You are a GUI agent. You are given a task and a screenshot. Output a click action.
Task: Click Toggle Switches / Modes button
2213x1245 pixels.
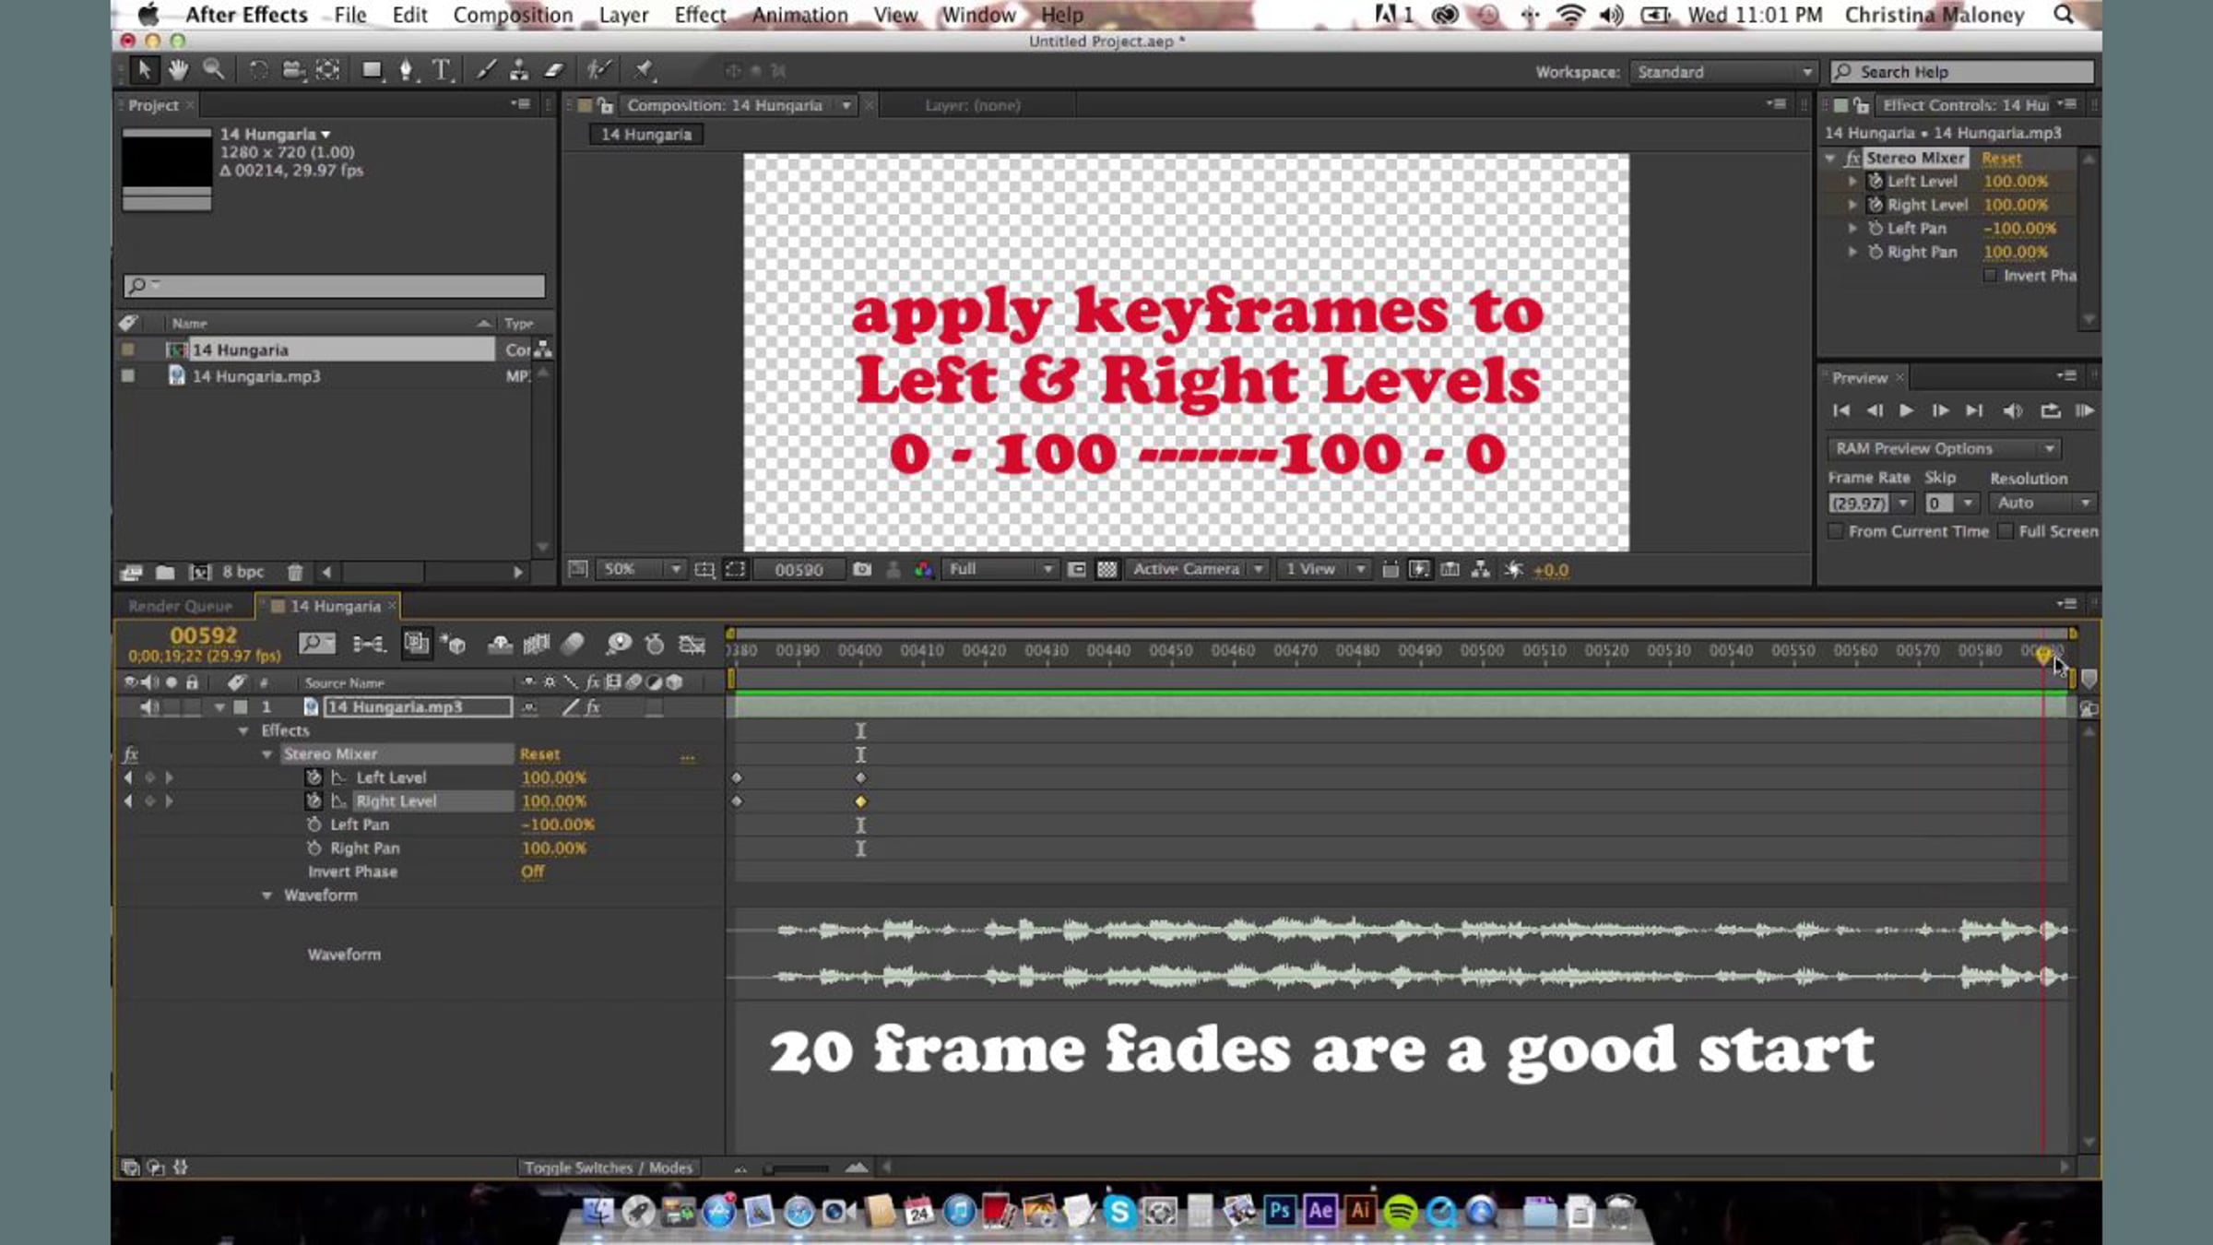click(x=608, y=1168)
